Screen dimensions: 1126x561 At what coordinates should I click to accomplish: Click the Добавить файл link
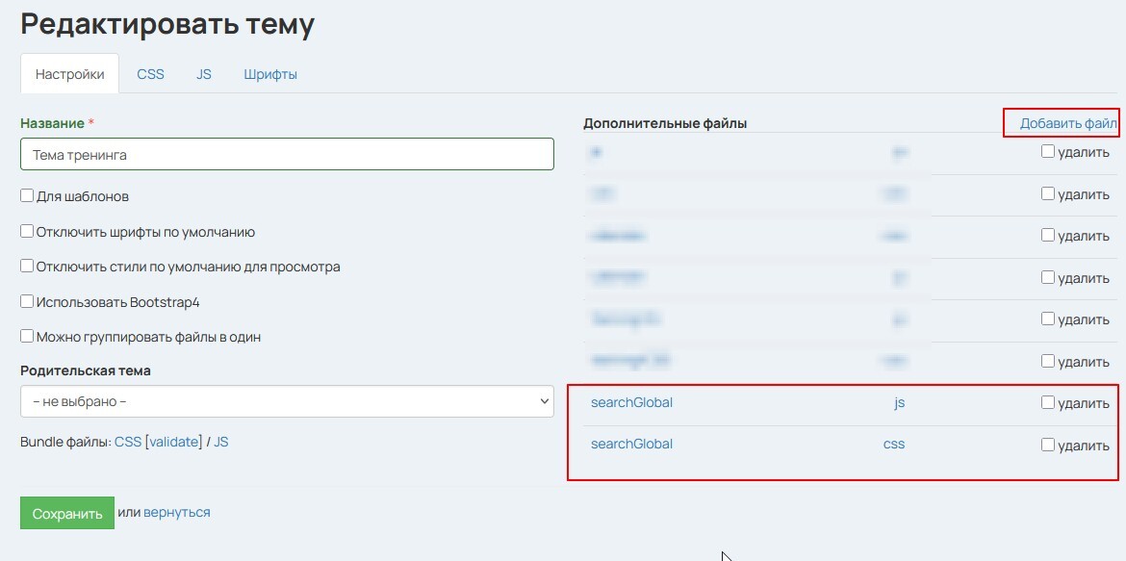coord(1067,123)
